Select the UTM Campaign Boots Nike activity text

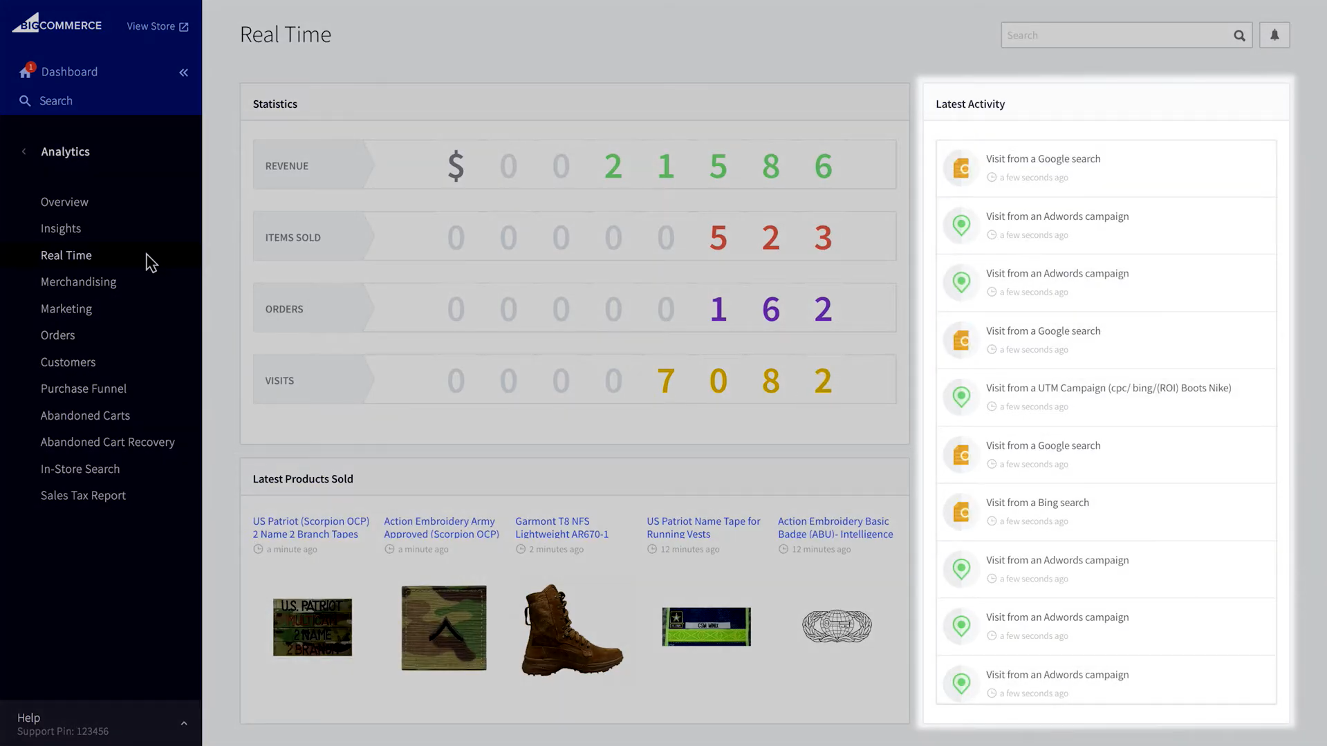click(x=1108, y=389)
